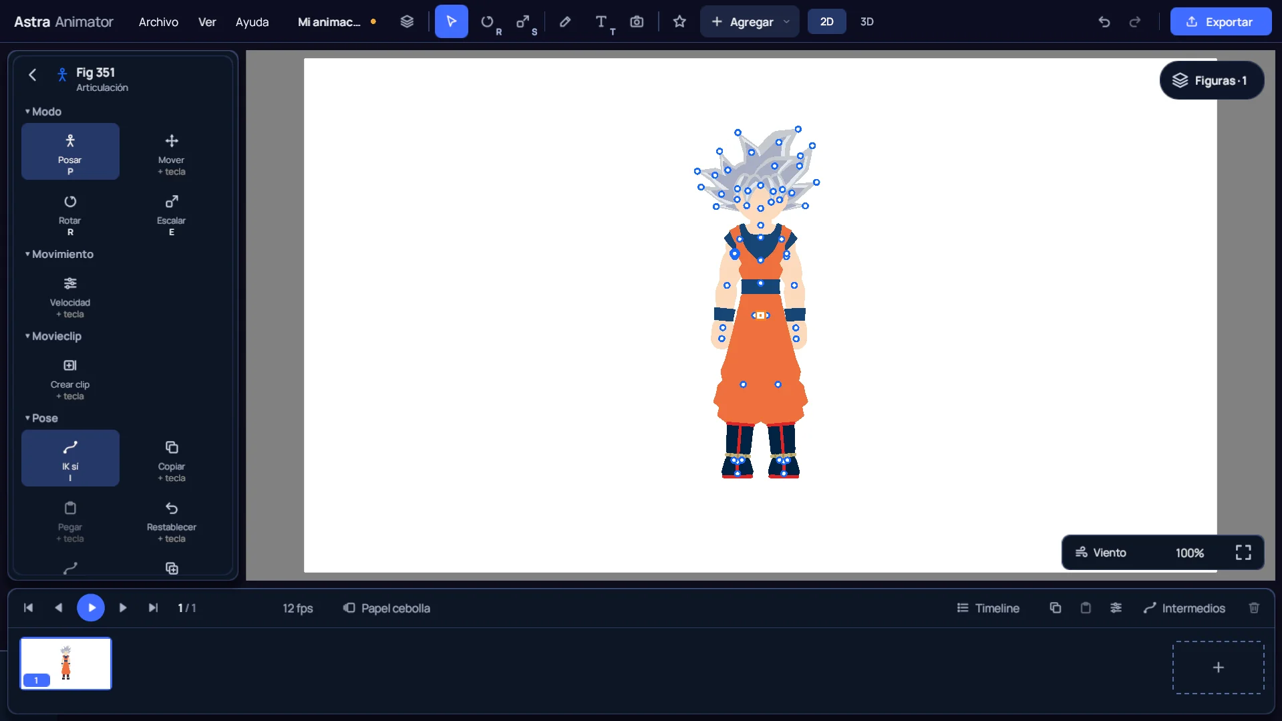Collapse the Movieclip section

(53, 336)
